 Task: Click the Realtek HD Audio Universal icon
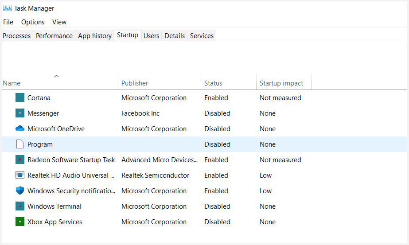coord(20,175)
